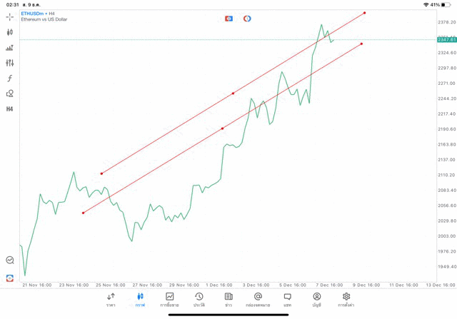
Task: Open the History (ประวัติ) tab
Action: tap(199, 300)
